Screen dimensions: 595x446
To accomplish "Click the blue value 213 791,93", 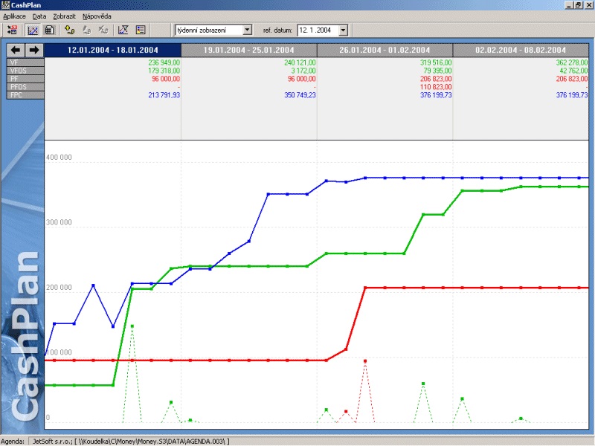I will 164,95.
